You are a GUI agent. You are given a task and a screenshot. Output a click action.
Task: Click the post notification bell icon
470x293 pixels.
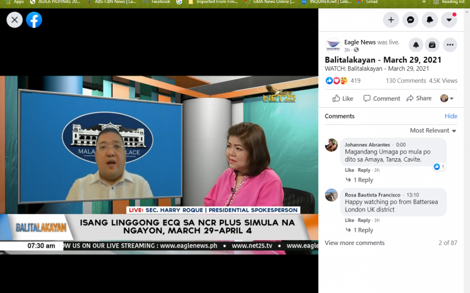(416, 45)
